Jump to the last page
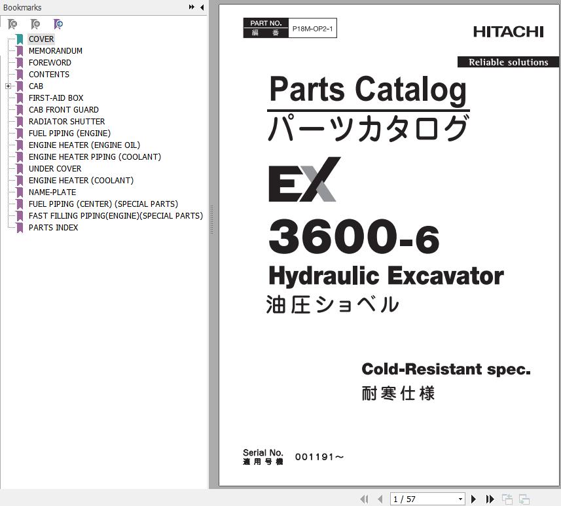The height and width of the screenshot is (506, 561). pyautogui.click(x=490, y=499)
